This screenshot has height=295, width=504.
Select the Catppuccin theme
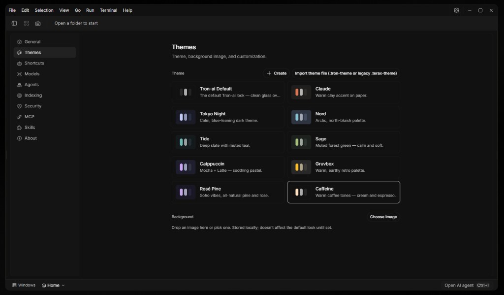pos(228,167)
